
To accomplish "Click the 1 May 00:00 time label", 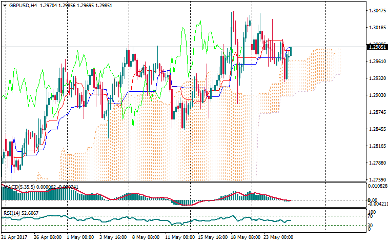I will (x=80, y=238).
